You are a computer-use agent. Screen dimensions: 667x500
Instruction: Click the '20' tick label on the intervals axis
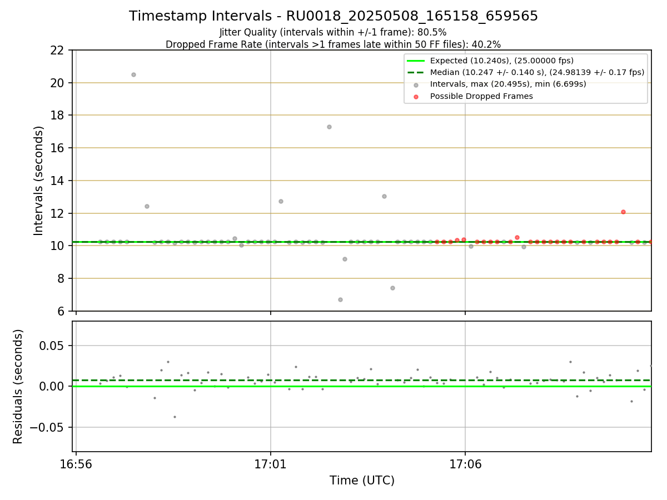click(57, 83)
